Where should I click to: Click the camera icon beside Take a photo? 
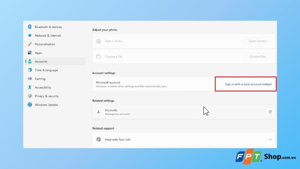(x=99, y=41)
